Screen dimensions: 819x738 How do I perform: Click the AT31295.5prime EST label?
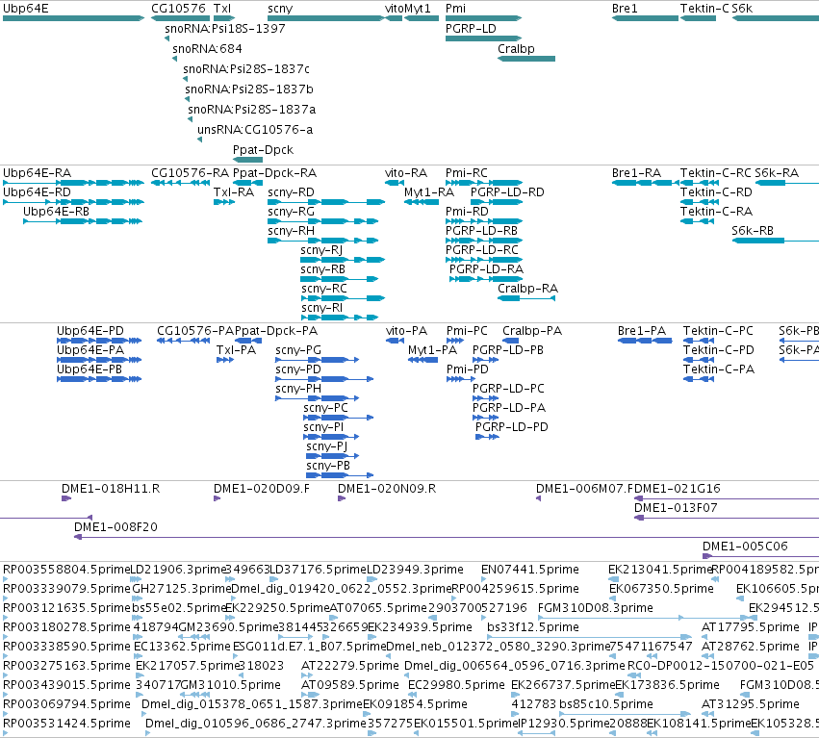pos(750,704)
